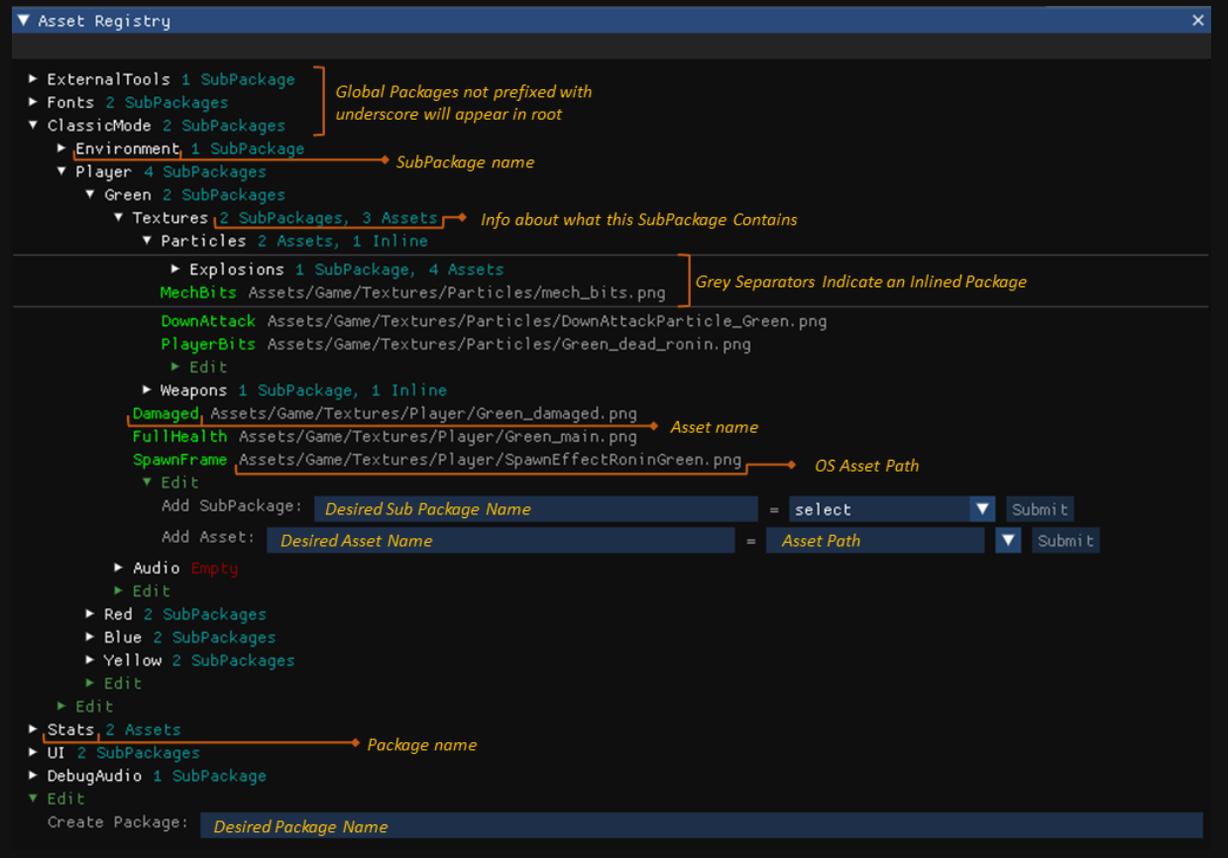Submit the new SubPackage
1228x858 pixels.
[x=1040, y=509]
